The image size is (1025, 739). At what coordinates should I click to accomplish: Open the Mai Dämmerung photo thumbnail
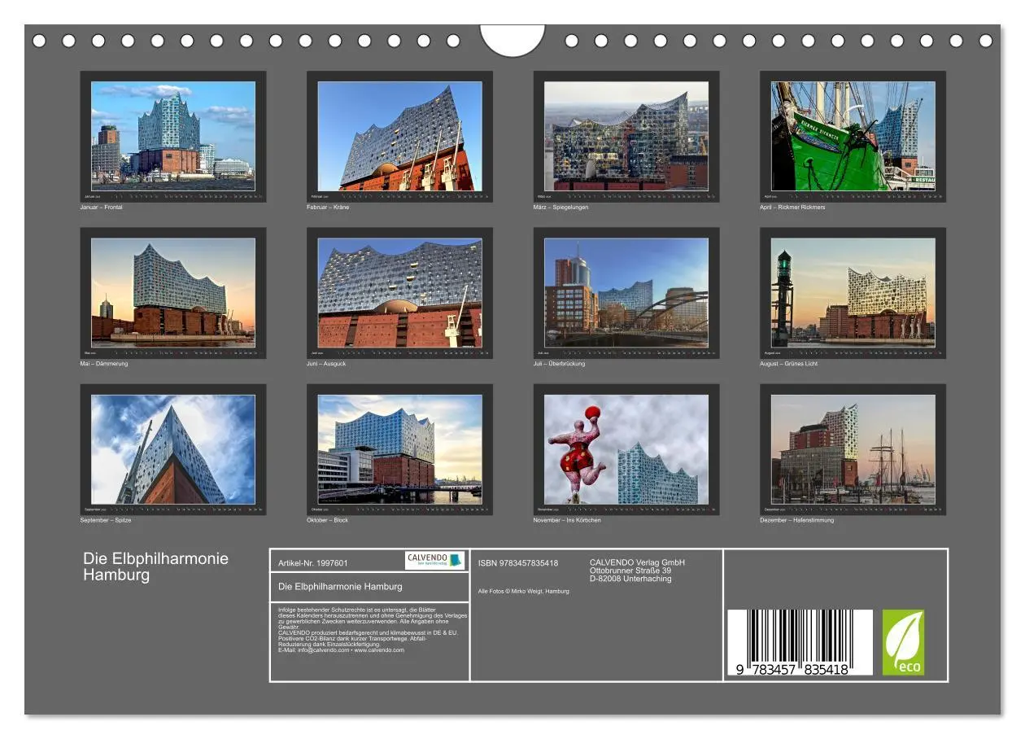(173, 293)
